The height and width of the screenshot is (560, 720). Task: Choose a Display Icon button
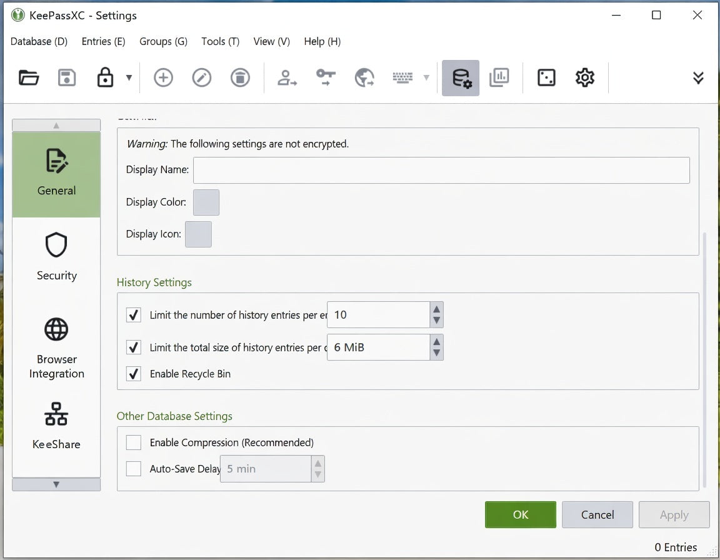tap(198, 234)
